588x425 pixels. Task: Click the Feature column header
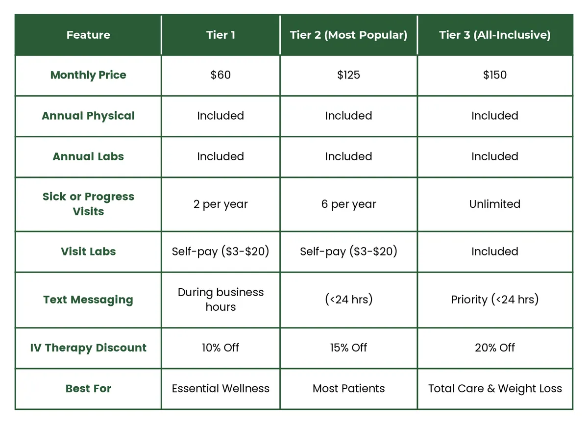coord(88,35)
